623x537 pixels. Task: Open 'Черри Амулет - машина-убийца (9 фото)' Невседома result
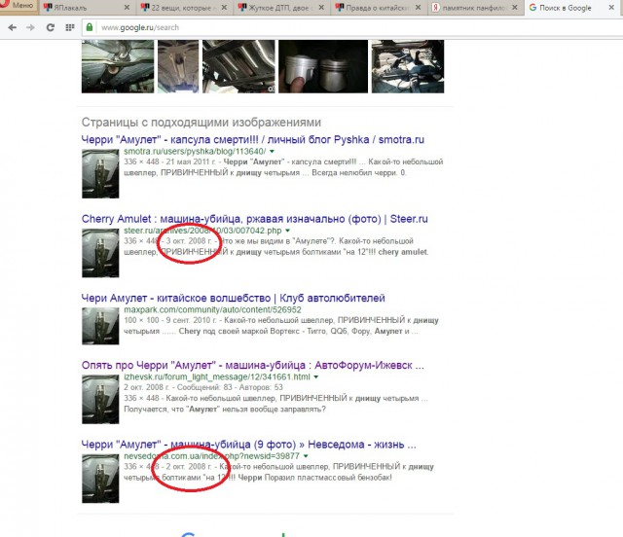click(249, 445)
